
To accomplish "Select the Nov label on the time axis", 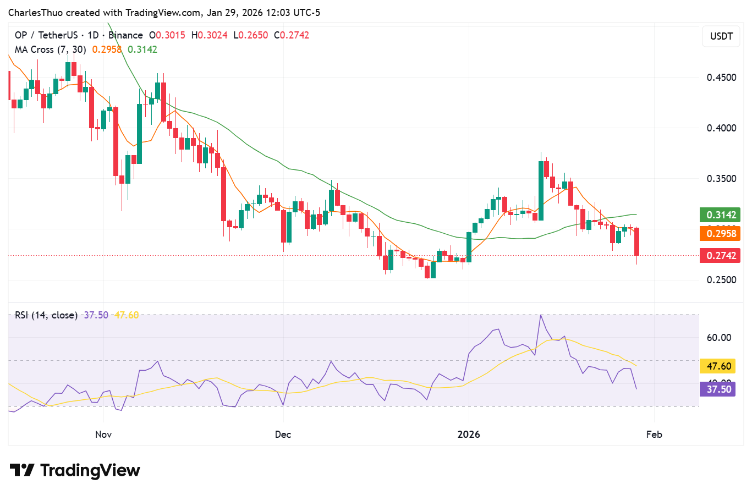I will tap(103, 434).
